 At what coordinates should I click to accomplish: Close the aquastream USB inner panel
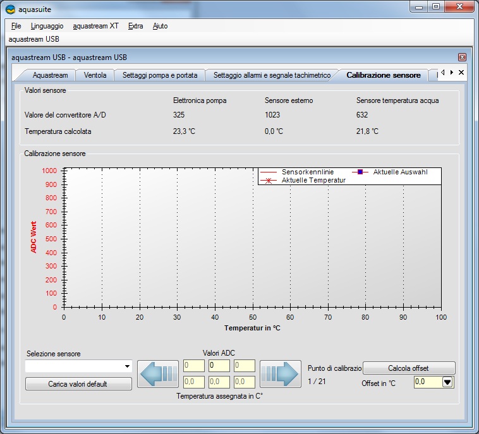462,57
